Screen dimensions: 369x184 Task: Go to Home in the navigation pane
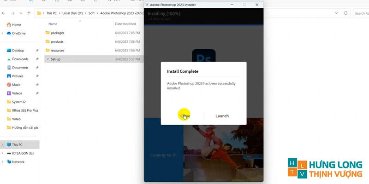point(16,25)
